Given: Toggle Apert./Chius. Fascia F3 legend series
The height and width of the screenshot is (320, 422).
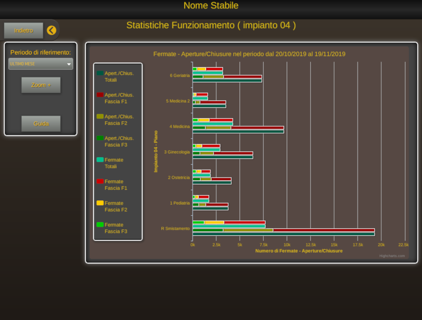Looking at the screenshot, I should pos(115,141).
